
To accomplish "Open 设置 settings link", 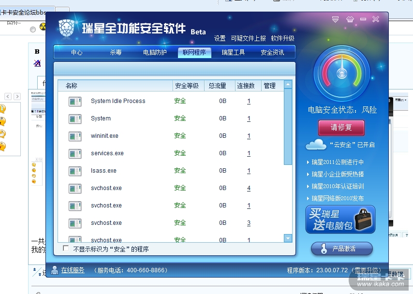I will point(220,39).
